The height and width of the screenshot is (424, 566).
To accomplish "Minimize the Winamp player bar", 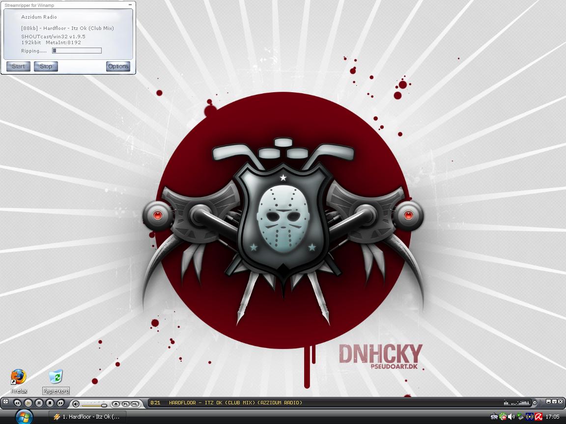I will 548,401.
